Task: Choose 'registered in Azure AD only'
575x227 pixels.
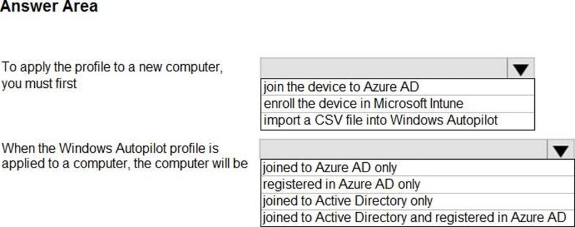Action: (x=418, y=184)
